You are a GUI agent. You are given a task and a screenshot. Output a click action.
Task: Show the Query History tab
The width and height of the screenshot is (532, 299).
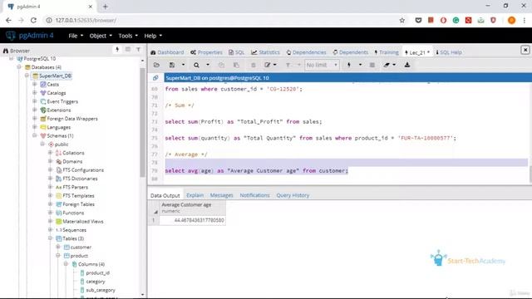point(293,195)
